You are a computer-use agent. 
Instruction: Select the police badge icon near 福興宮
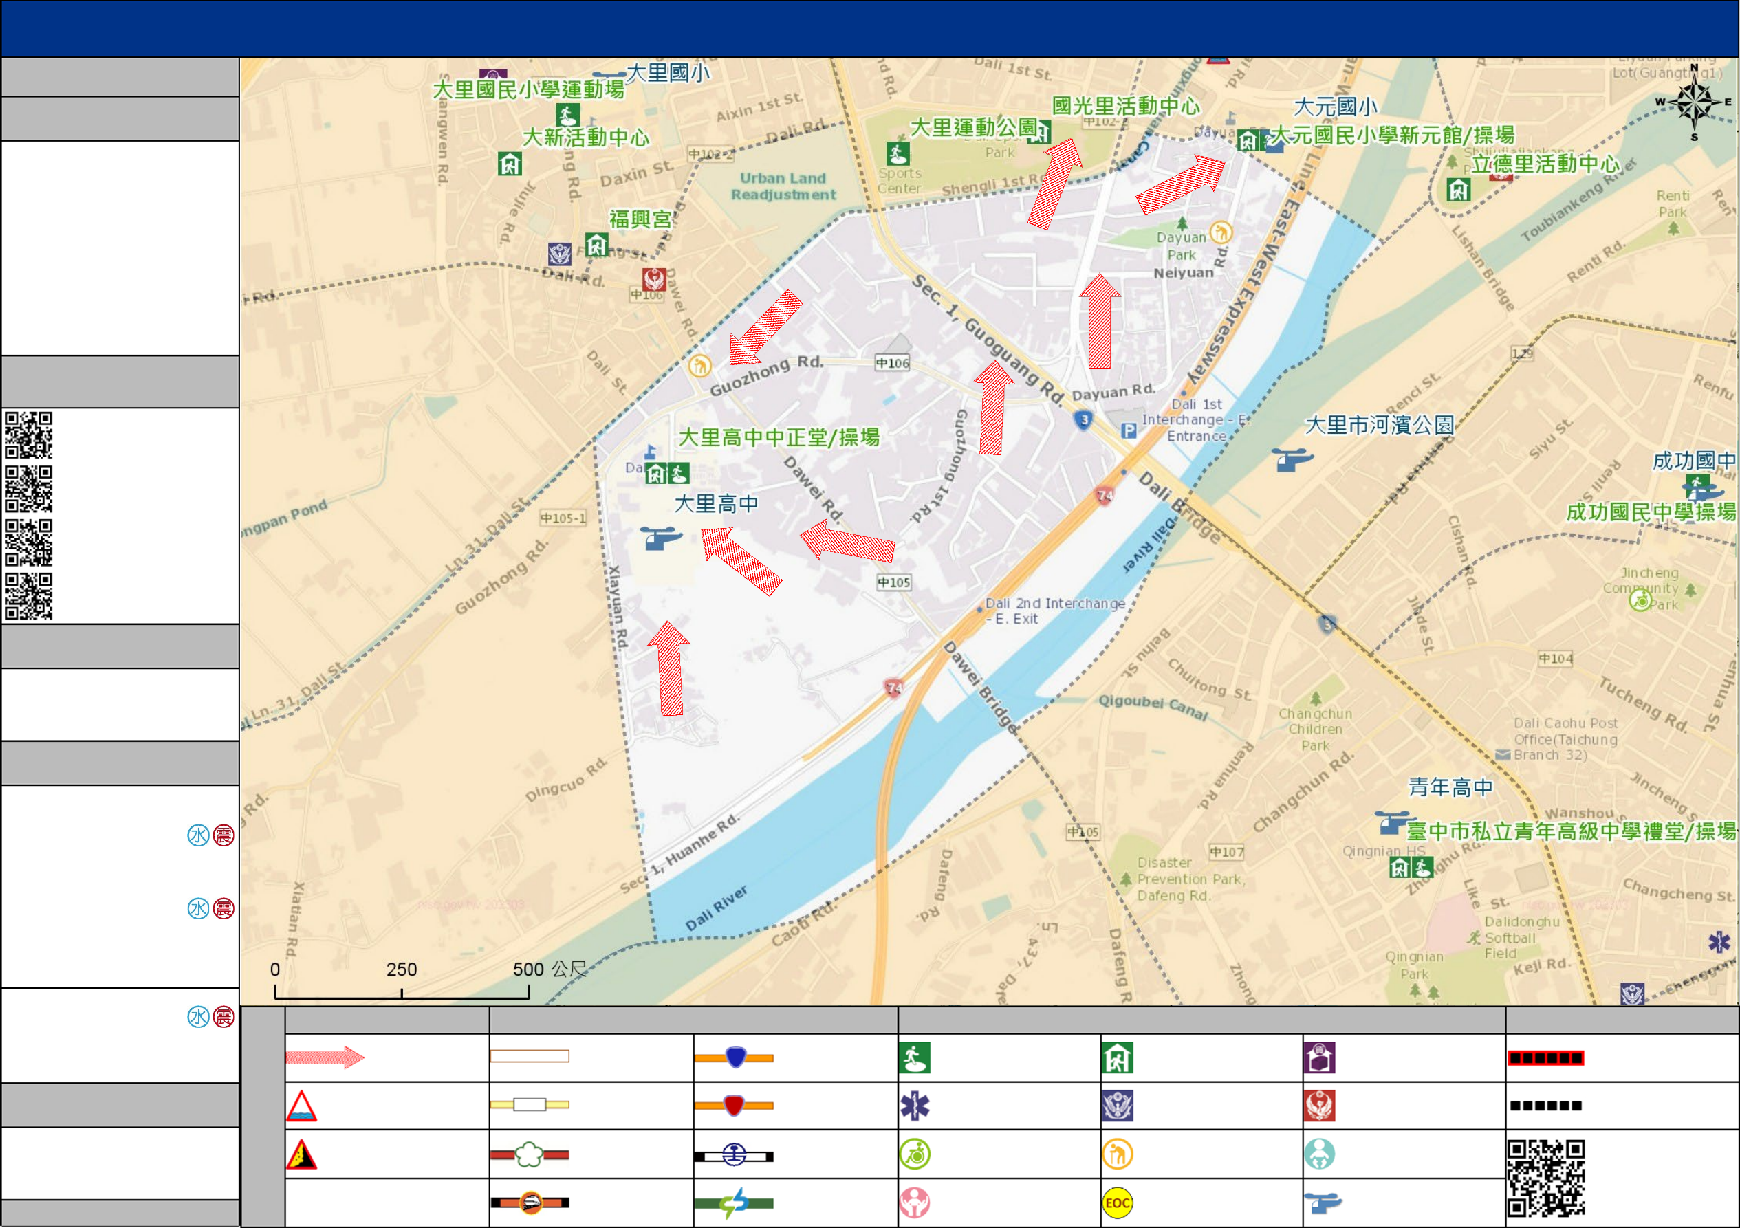coord(560,254)
